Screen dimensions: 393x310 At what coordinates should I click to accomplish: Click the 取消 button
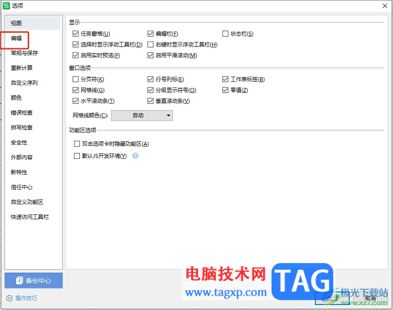(370, 298)
